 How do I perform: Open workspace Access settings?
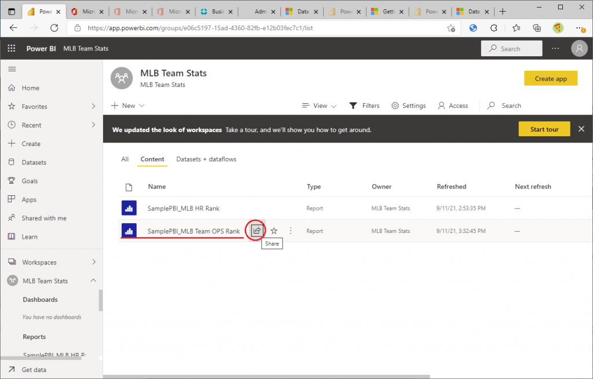tap(453, 105)
